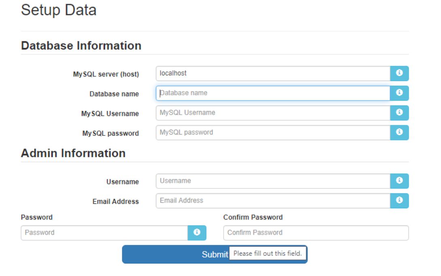Viewport: 441px width, 276px height.
Task: Click the admin Password input field
Action: point(104,233)
